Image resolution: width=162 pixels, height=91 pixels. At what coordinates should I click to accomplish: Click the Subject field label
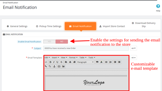point(37,48)
